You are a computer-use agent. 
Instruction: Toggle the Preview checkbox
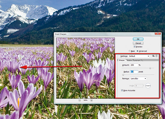(134, 47)
